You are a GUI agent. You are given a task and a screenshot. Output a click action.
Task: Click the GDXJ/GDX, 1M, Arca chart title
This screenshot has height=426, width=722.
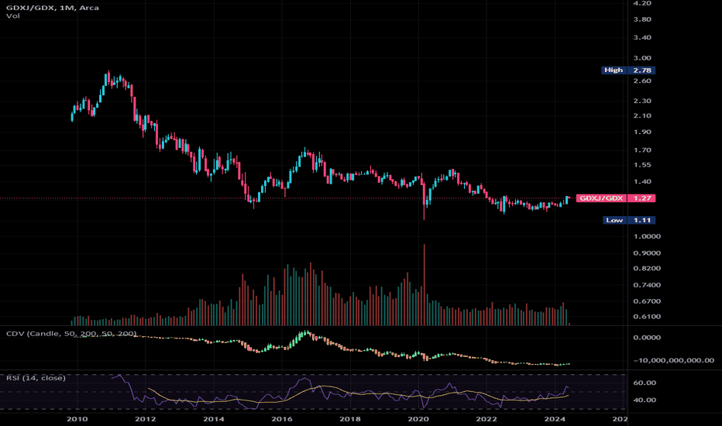[x=52, y=8]
